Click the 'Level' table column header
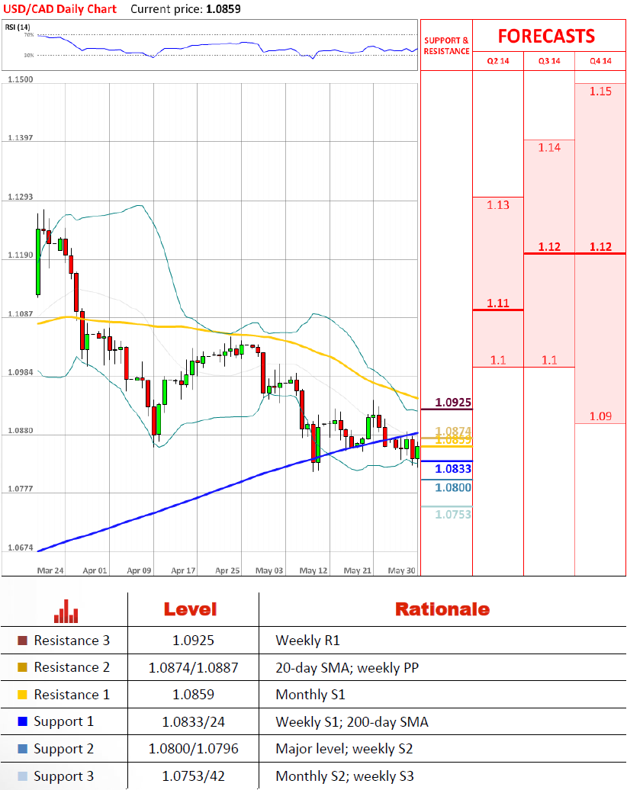The height and width of the screenshot is (790, 627). click(x=190, y=609)
